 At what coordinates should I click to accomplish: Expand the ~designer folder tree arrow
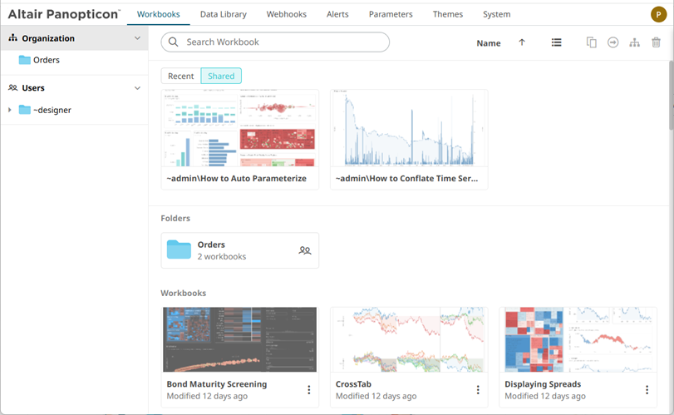9,110
